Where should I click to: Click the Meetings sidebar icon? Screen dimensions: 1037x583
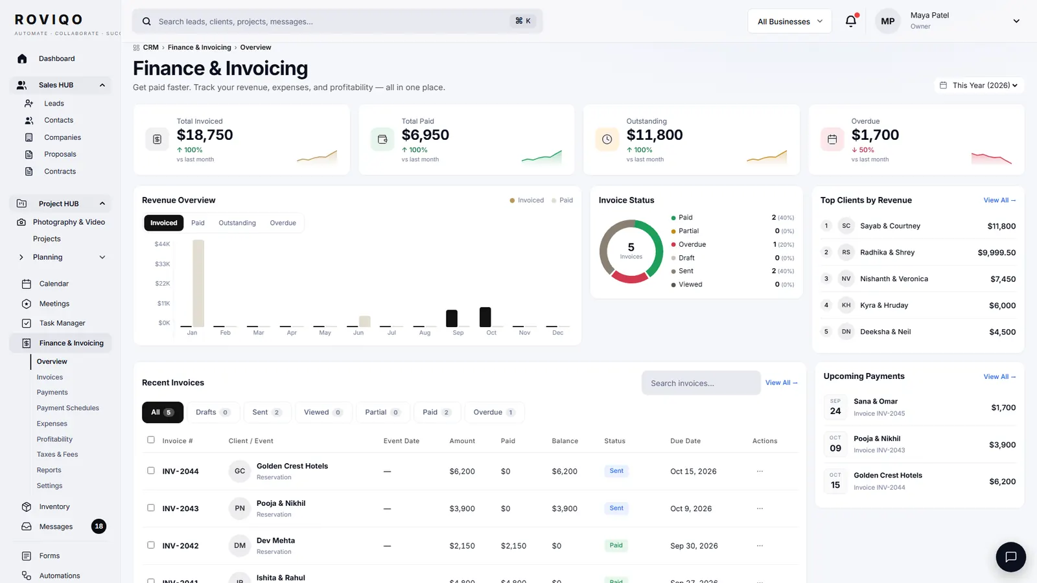pyautogui.click(x=27, y=304)
